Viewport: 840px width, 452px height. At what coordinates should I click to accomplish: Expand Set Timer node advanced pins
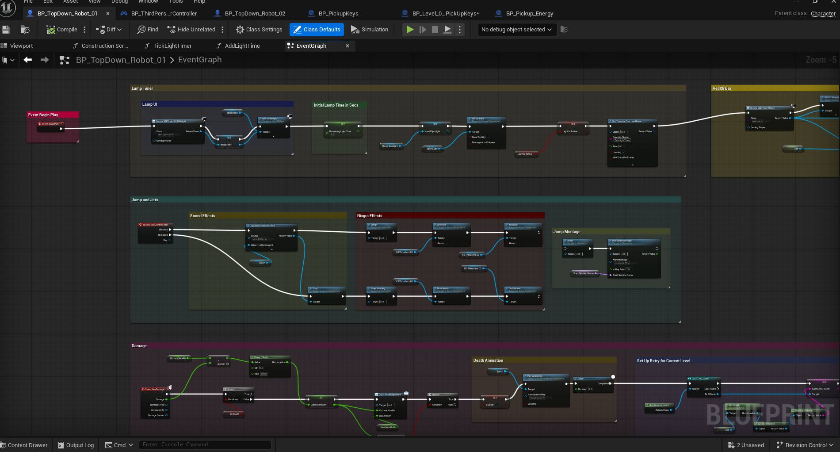click(x=633, y=165)
